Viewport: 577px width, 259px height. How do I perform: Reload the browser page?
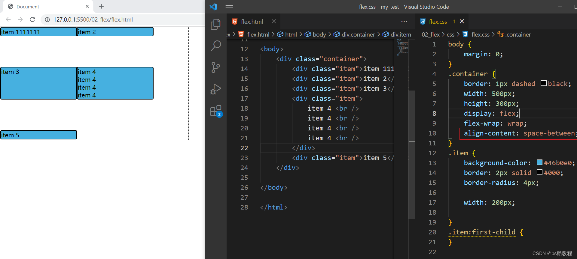coord(32,19)
